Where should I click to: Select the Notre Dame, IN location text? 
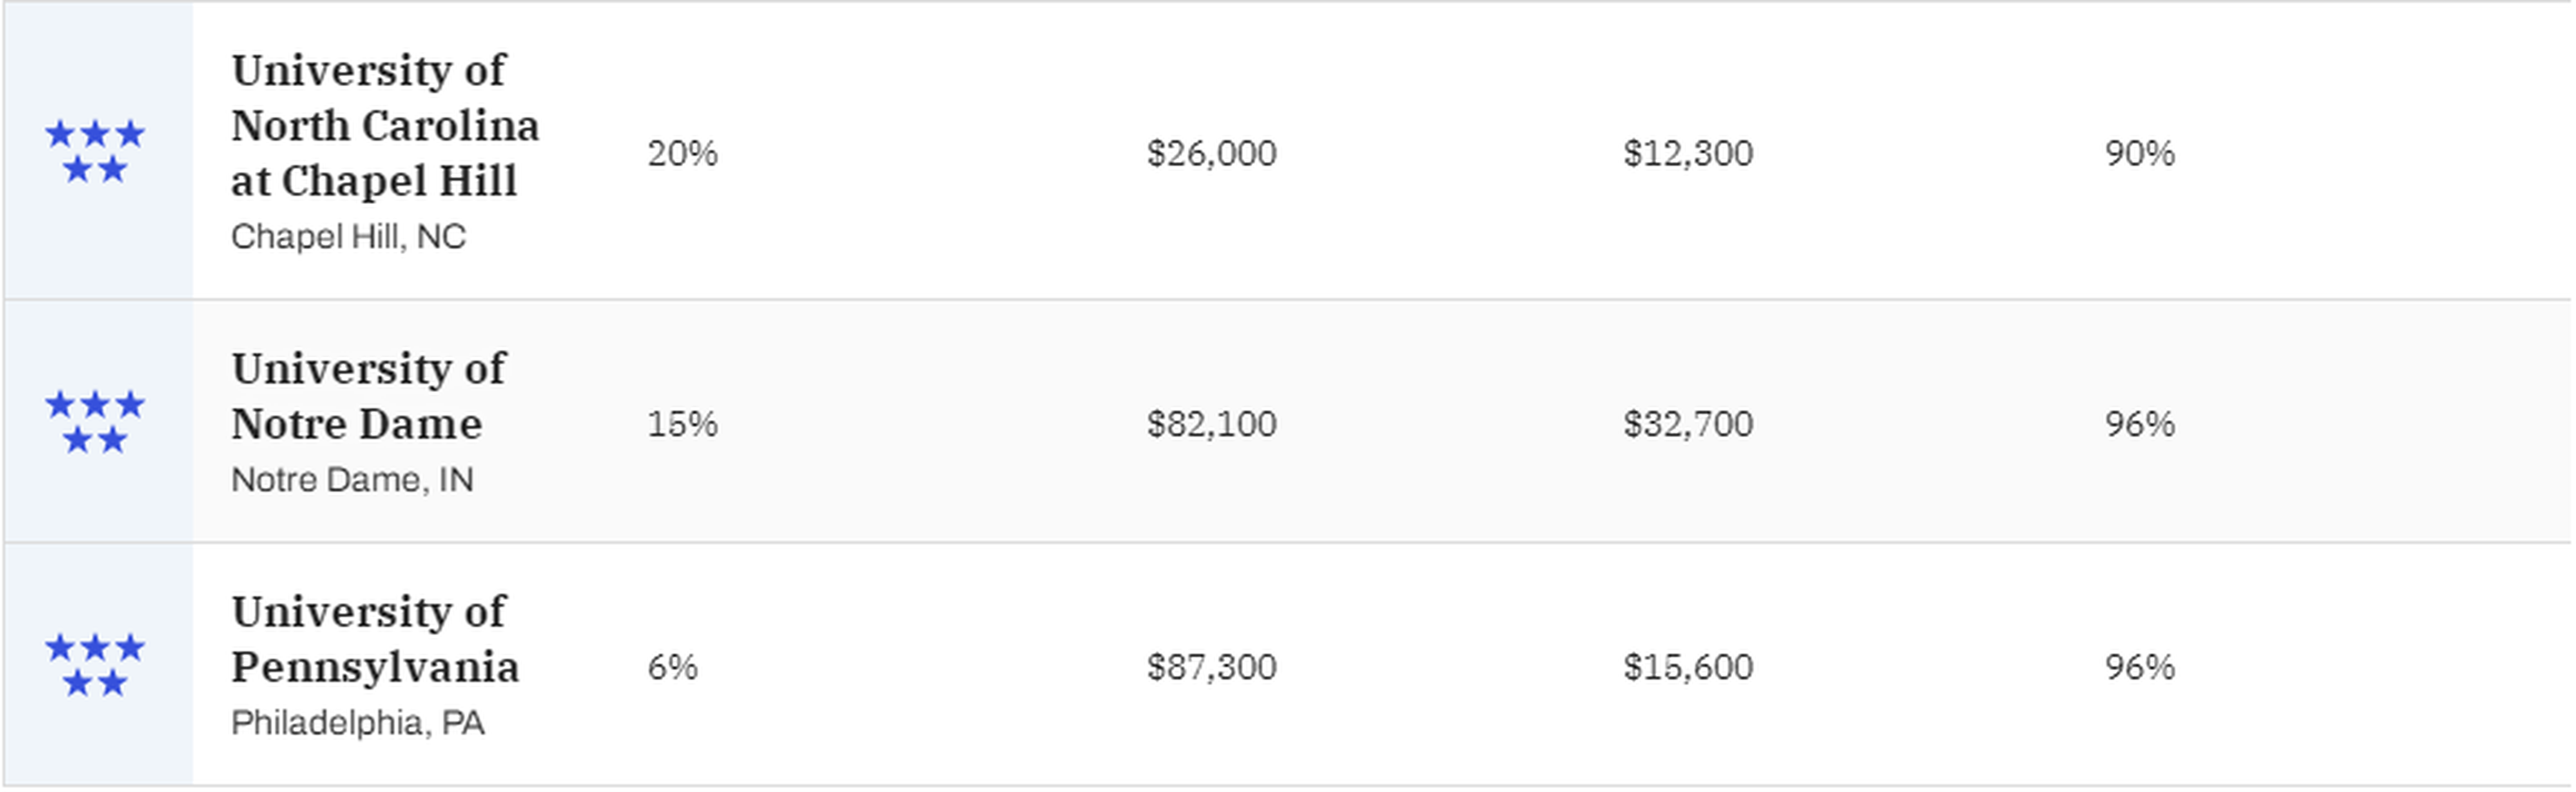pyautogui.click(x=352, y=480)
